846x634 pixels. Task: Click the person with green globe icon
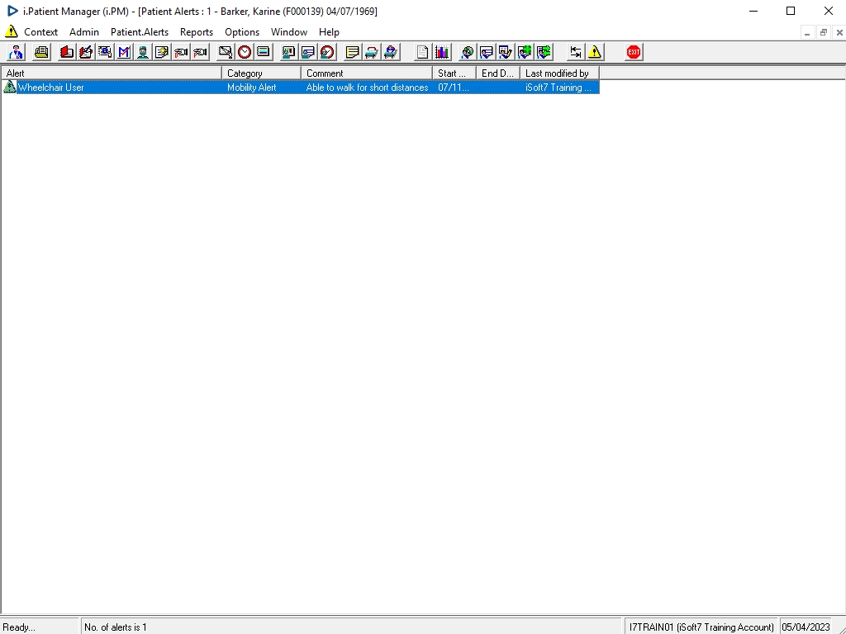pos(525,52)
